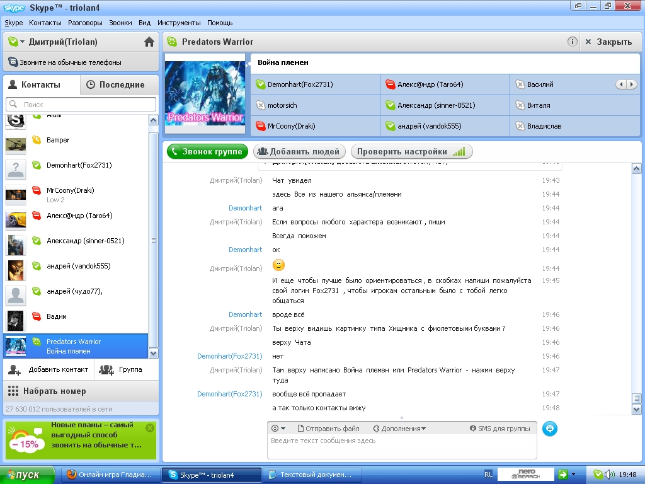Open the Инструменты menu

[x=179, y=23]
